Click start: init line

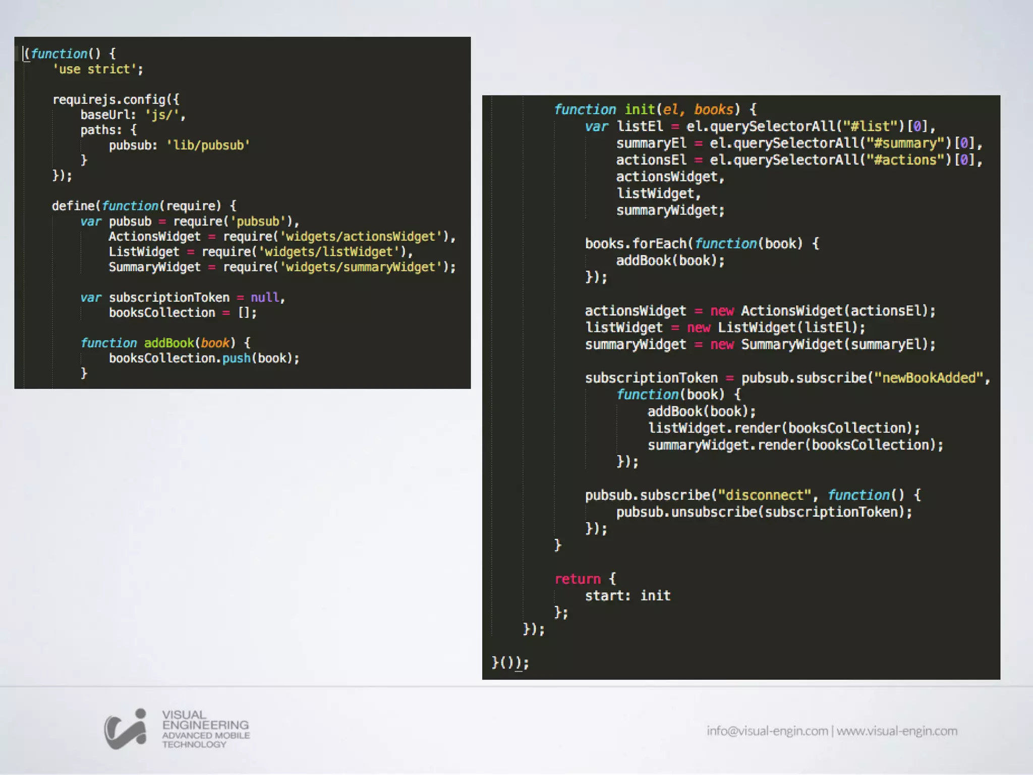click(628, 595)
